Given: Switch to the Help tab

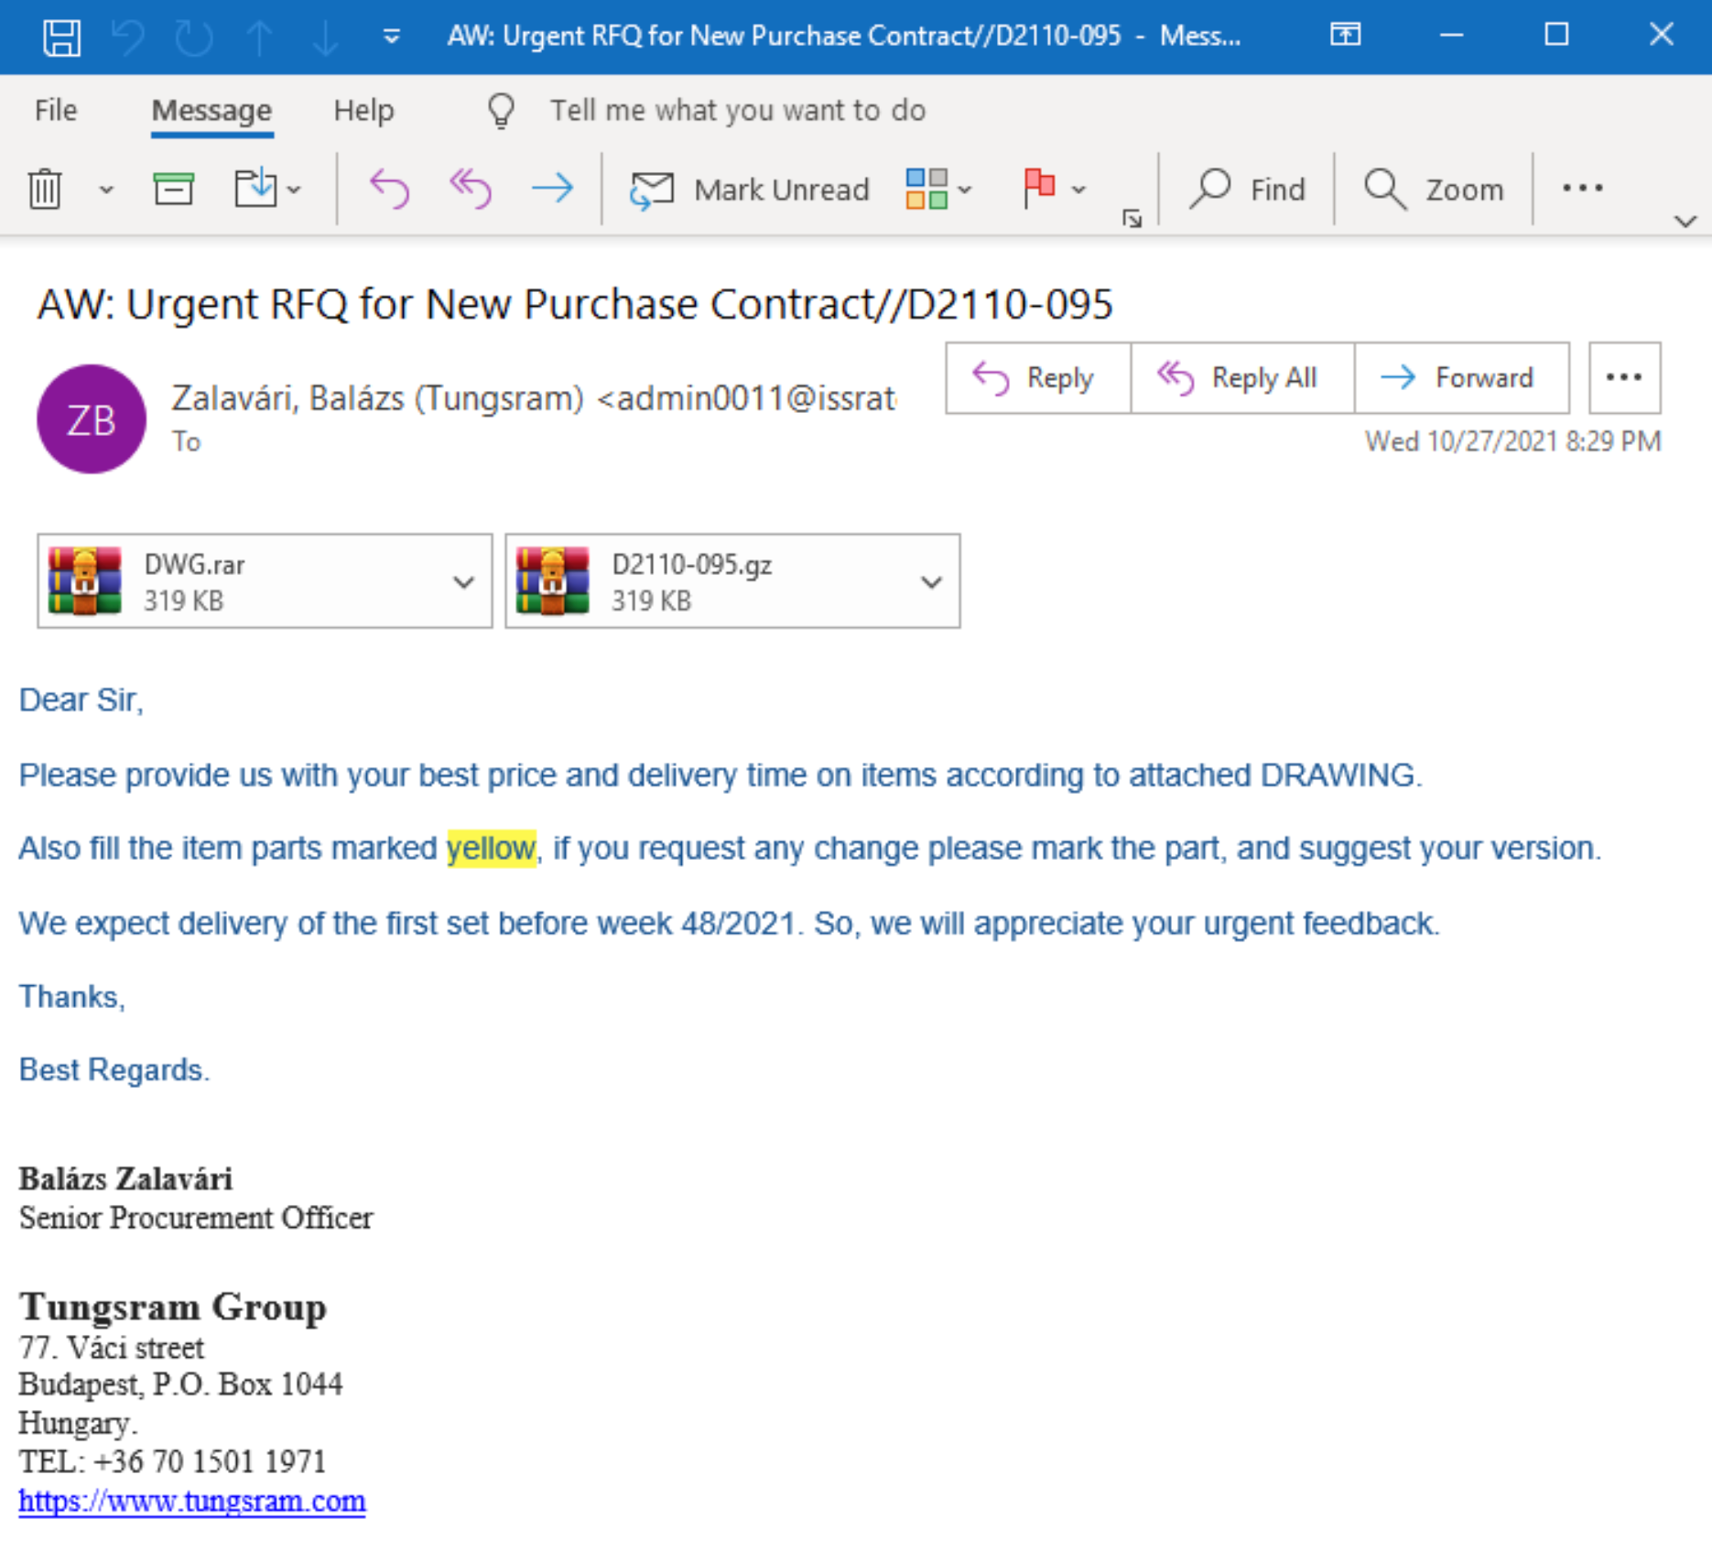Looking at the screenshot, I should tap(363, 111).
